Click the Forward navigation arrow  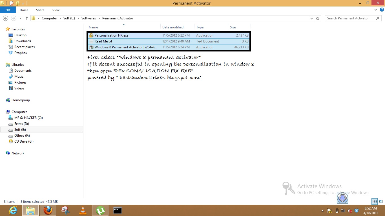coord(13,18)
